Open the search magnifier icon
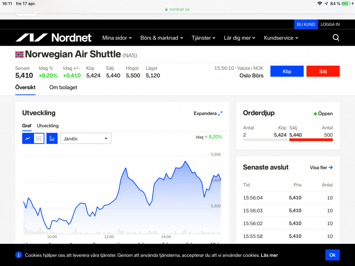 pyautogui.click(x=336, y=38)
